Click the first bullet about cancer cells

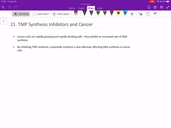(72, 38)
